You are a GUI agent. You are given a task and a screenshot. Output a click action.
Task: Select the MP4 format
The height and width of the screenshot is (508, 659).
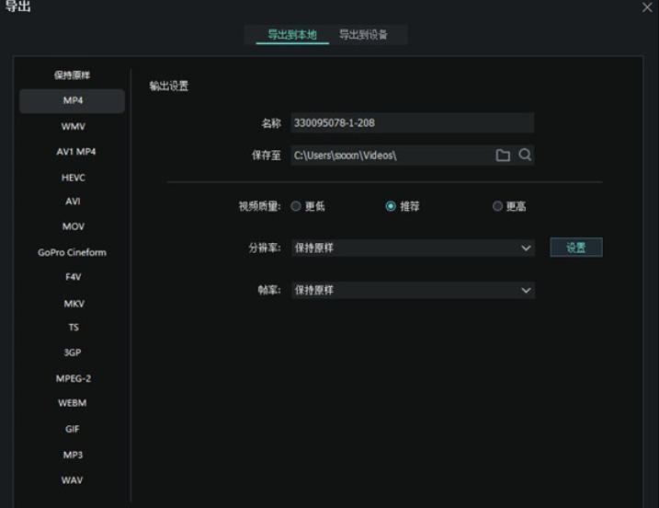(72, 100)
